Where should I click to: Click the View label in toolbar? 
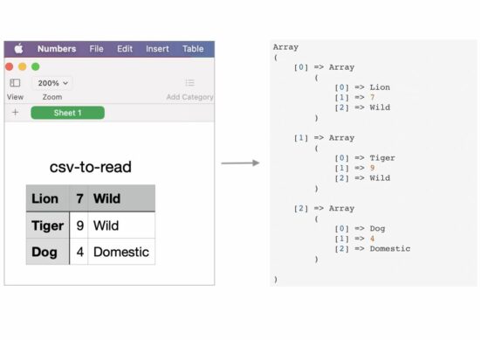(15, 97)
